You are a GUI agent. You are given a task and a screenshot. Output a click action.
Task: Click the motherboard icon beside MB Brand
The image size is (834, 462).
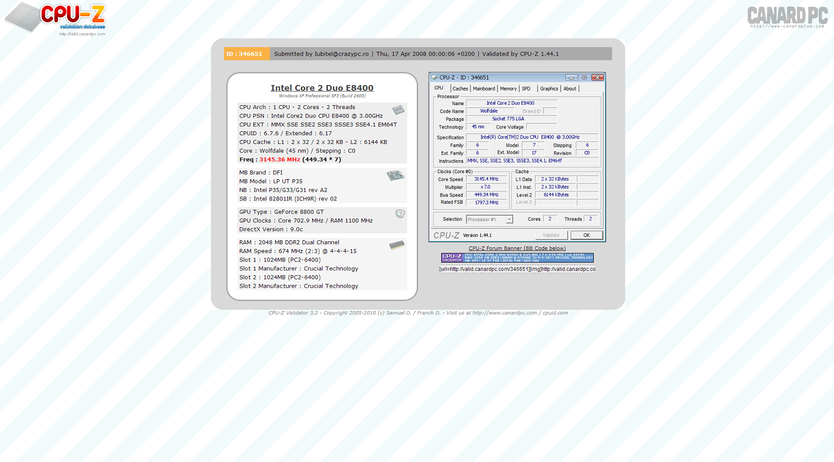coord(395,175)
